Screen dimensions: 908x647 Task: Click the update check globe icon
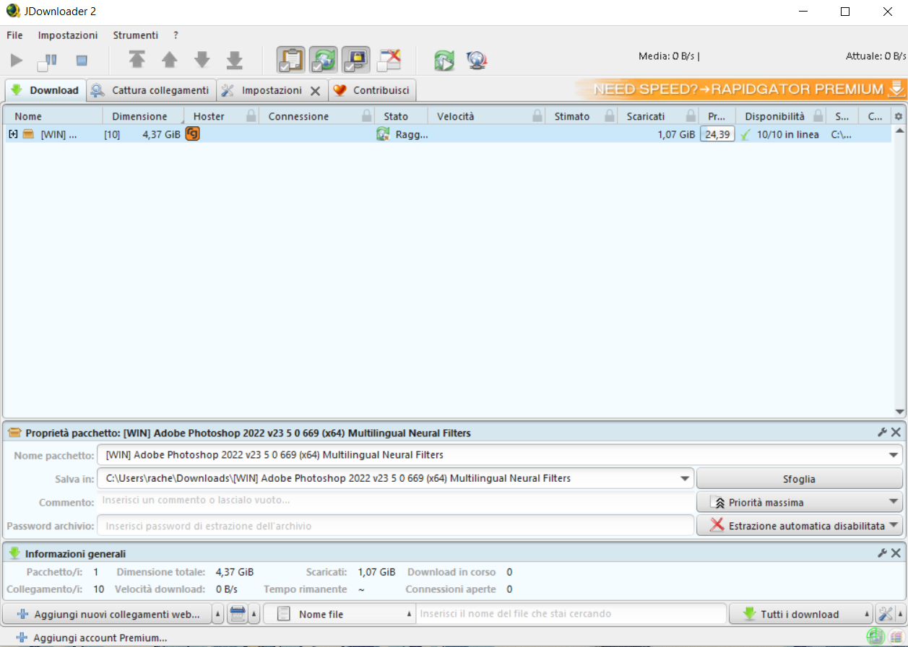click(x=477, y=61)
